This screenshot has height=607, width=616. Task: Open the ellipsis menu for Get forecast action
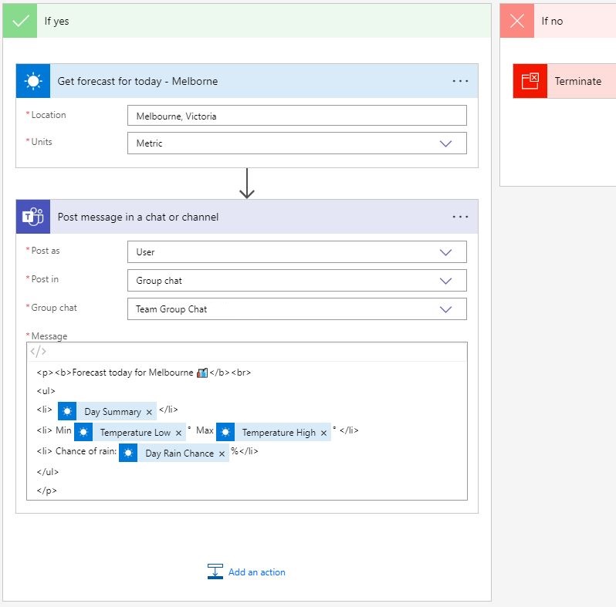pyautogui.click(x=460, y=81)
